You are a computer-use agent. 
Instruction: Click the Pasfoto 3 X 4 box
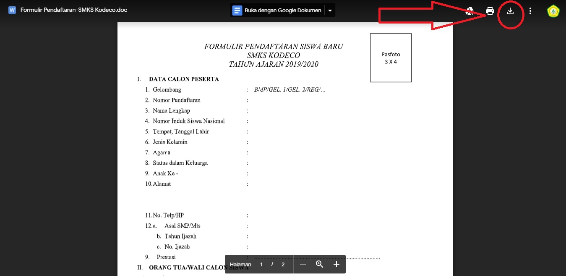point(390,58)
